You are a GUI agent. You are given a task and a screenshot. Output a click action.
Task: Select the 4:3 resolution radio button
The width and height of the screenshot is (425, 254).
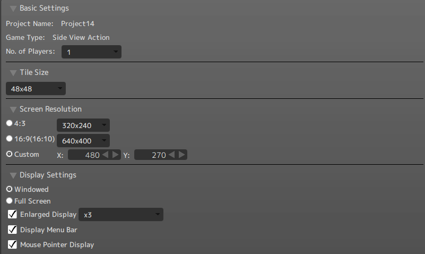[x=9, y=123]
